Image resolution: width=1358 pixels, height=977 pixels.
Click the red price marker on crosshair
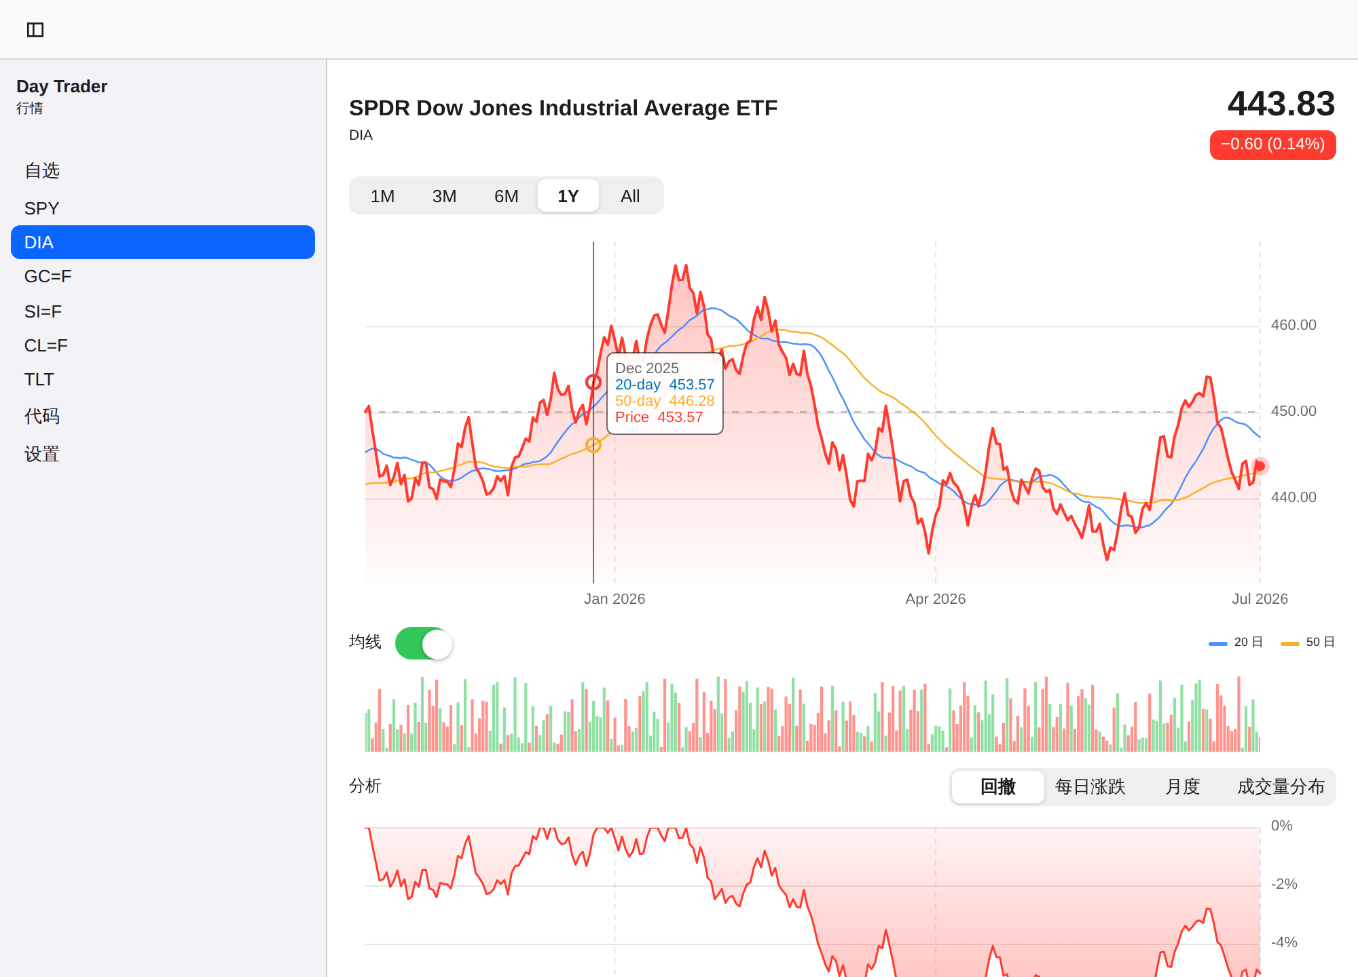point(593,382)
